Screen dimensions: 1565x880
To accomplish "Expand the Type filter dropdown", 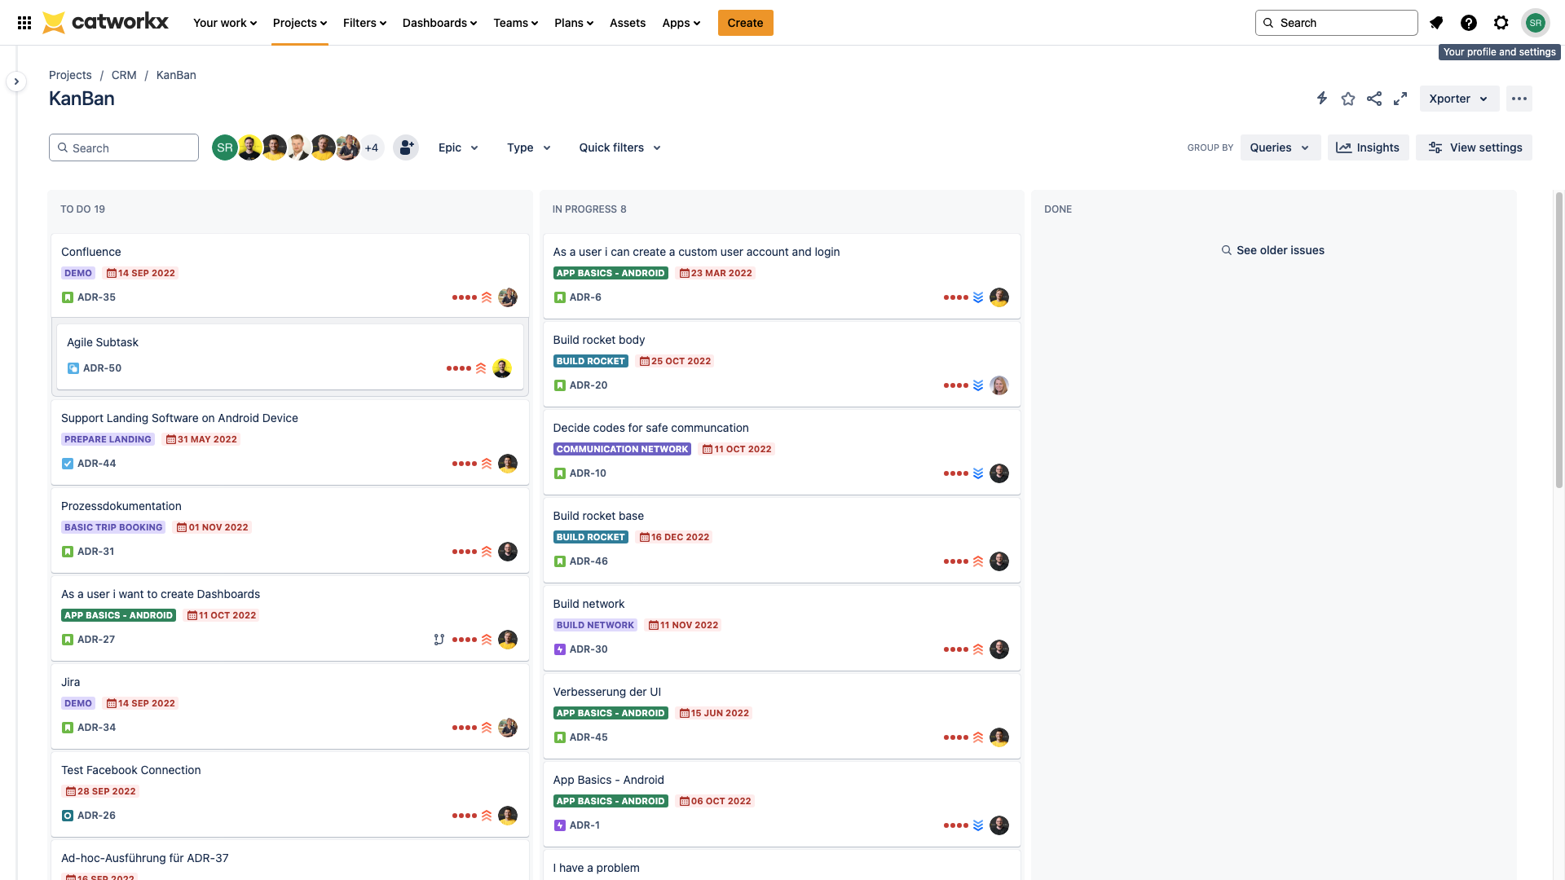I will pos(529,147).
